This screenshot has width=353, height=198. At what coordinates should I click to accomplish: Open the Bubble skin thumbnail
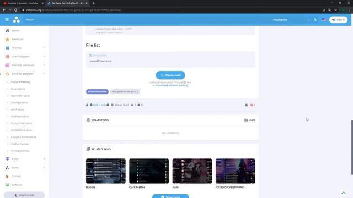(x=105, y=171)
